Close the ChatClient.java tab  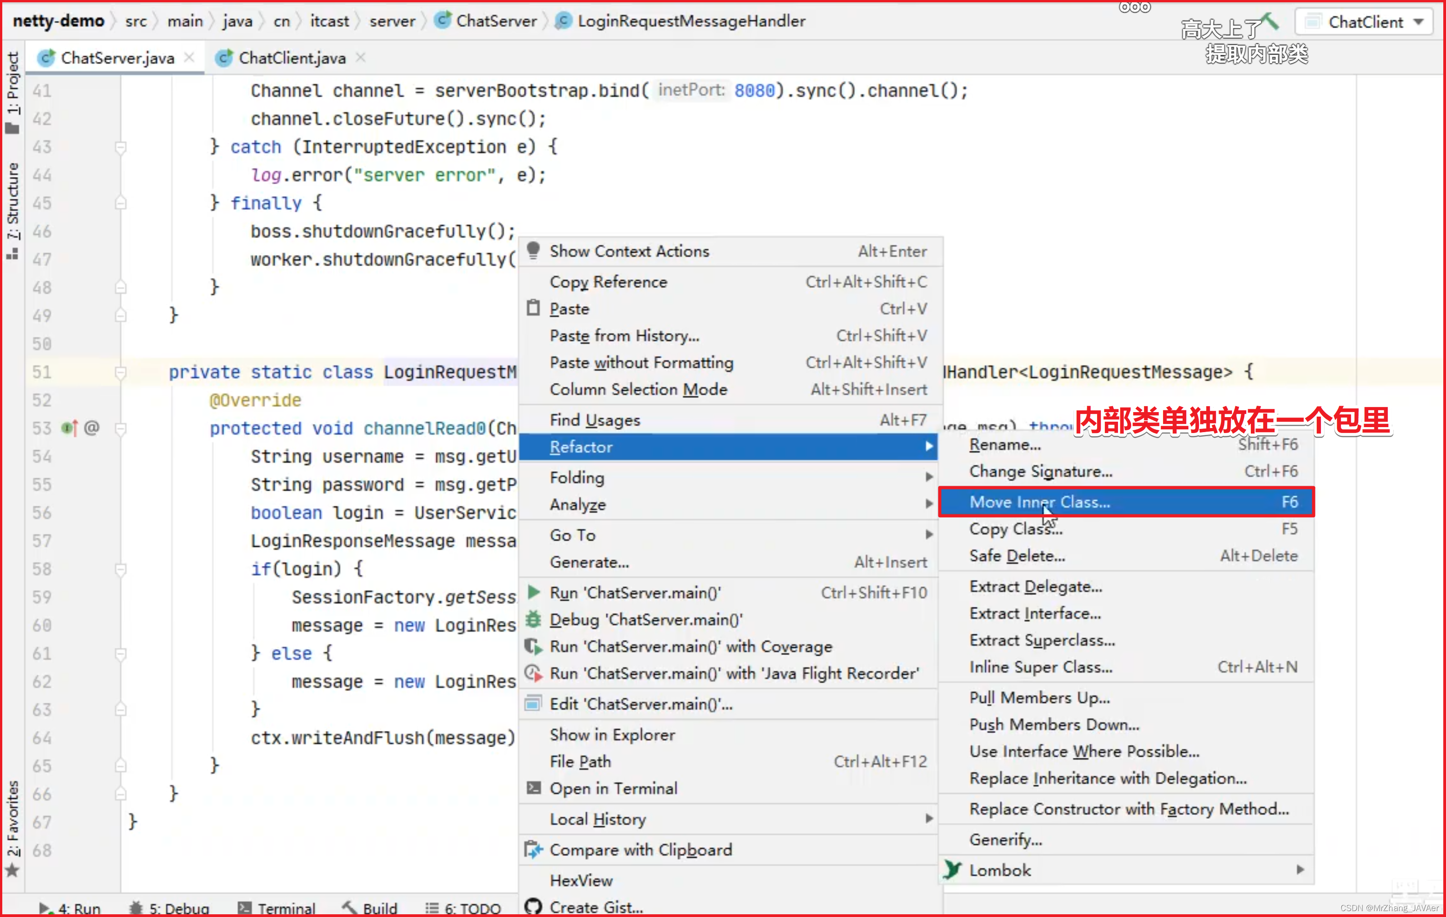360,58
